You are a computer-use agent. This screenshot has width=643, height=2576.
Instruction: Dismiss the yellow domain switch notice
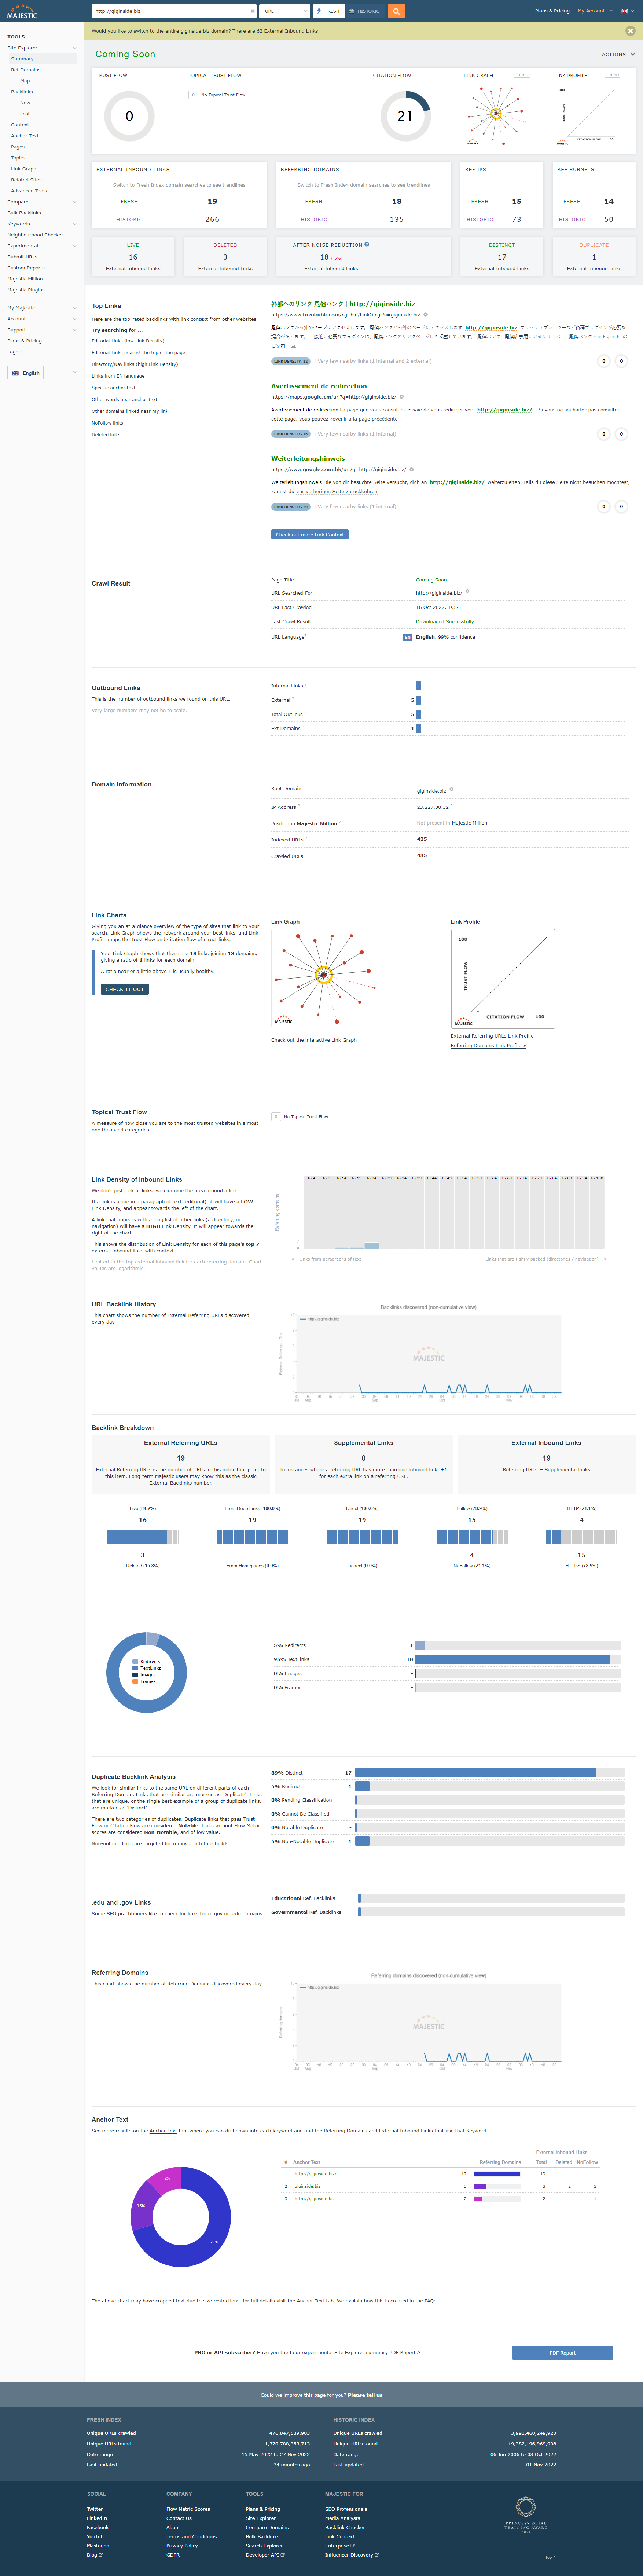[x=630, y=31]
